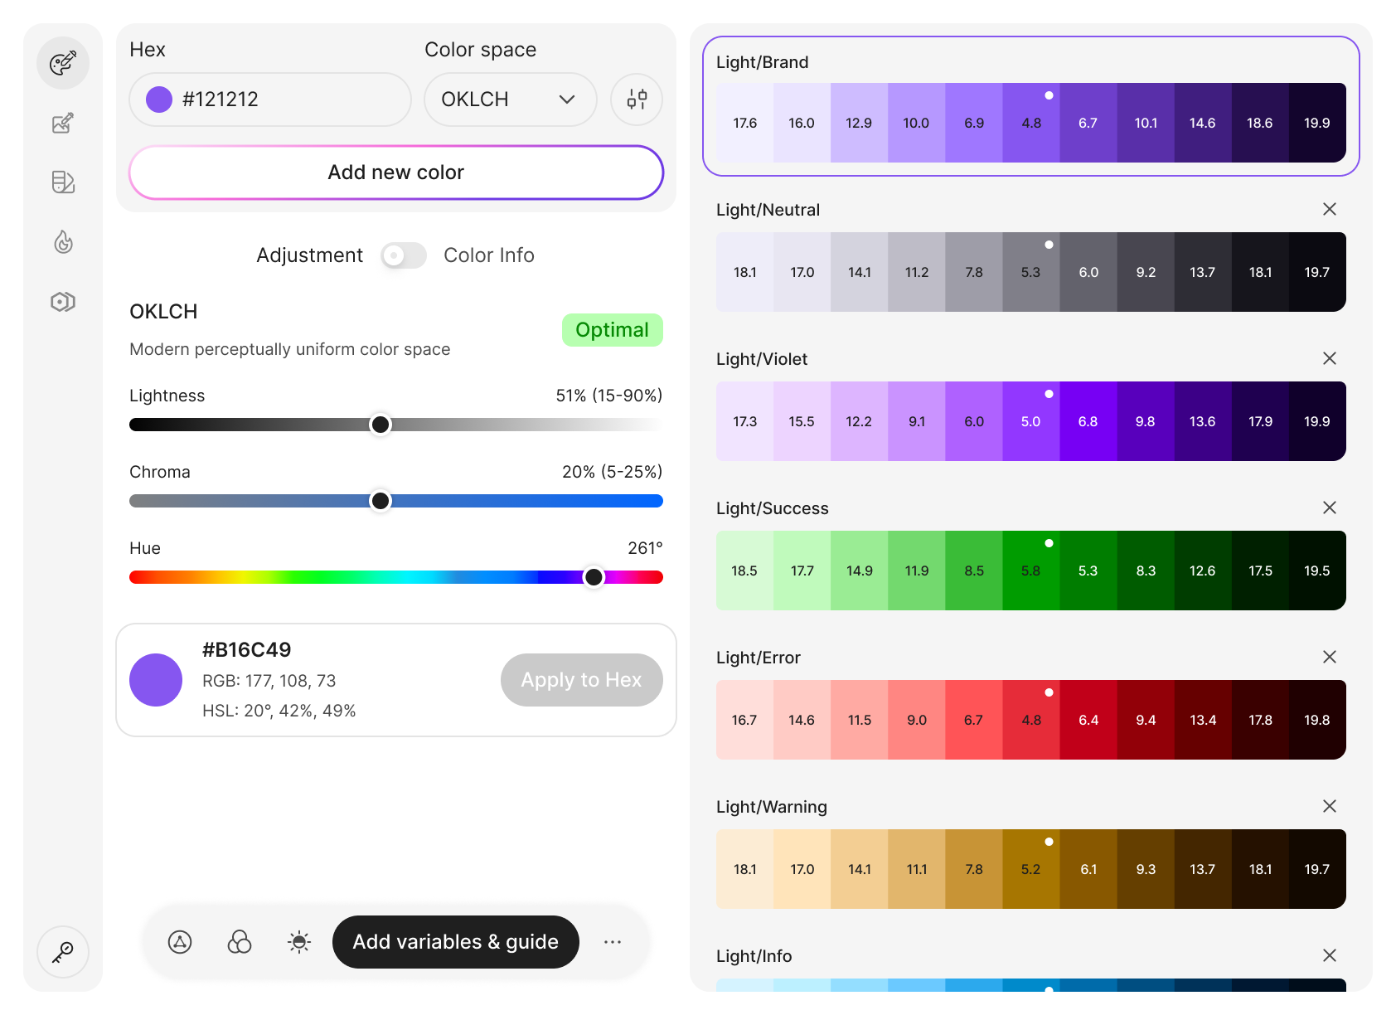The image size is (1396, 1015).
Task: Select the 19.5 swatch in Light/Success
Action: click(x=1316, y=571)
